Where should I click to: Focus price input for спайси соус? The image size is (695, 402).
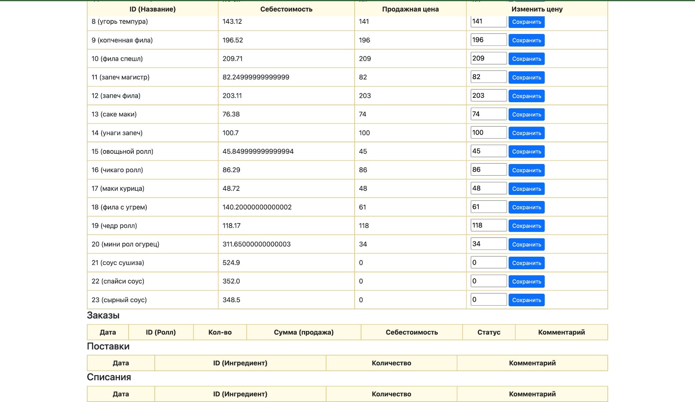click(x=488, y=281)
